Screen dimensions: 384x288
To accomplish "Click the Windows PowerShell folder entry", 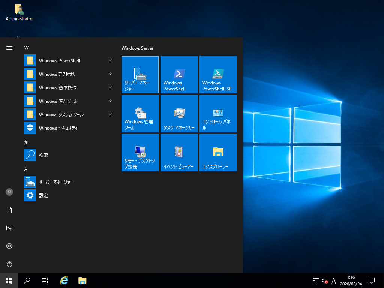I will click(x=69, y=60).
